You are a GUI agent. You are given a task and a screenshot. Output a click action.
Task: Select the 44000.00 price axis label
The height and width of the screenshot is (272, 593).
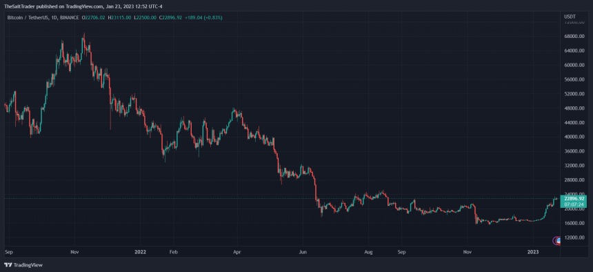(574, 123)
